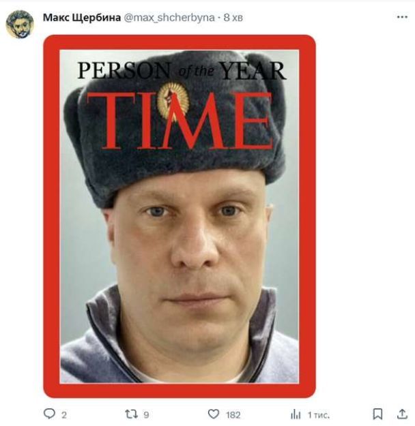Click the like count 182
Viewport: 415px width, 426px height.
(x=233, y=415)
